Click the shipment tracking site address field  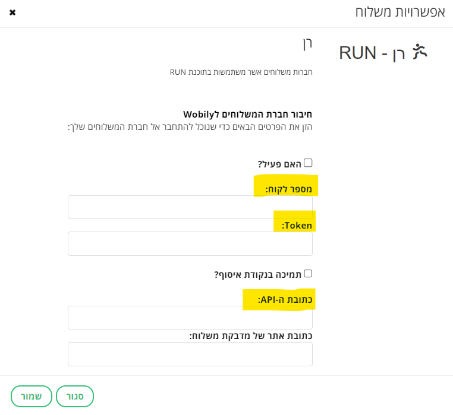tap(190, 354)
